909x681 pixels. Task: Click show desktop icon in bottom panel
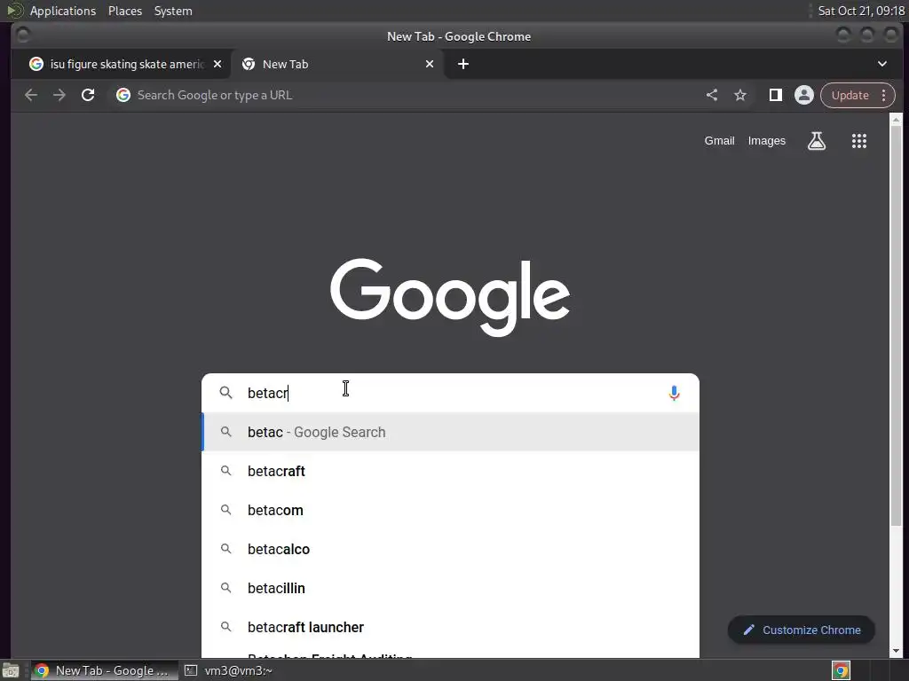point(11,670)
